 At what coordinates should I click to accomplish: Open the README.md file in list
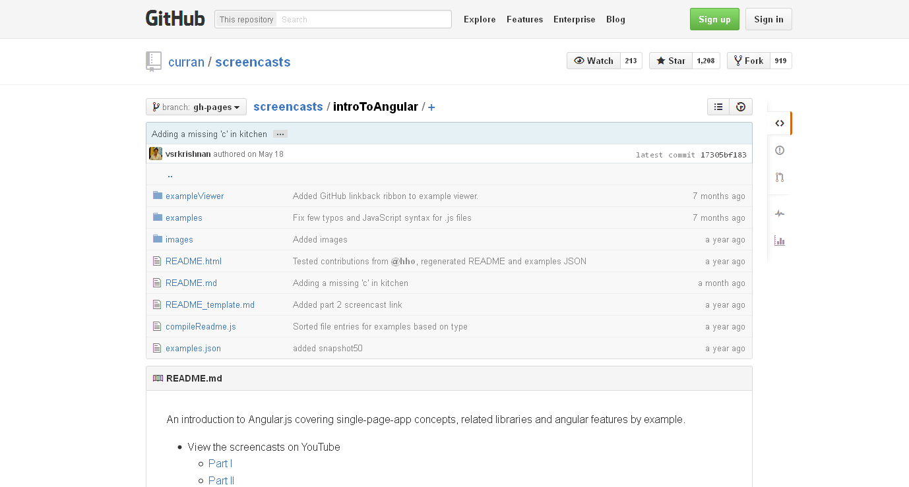[191, 283]
